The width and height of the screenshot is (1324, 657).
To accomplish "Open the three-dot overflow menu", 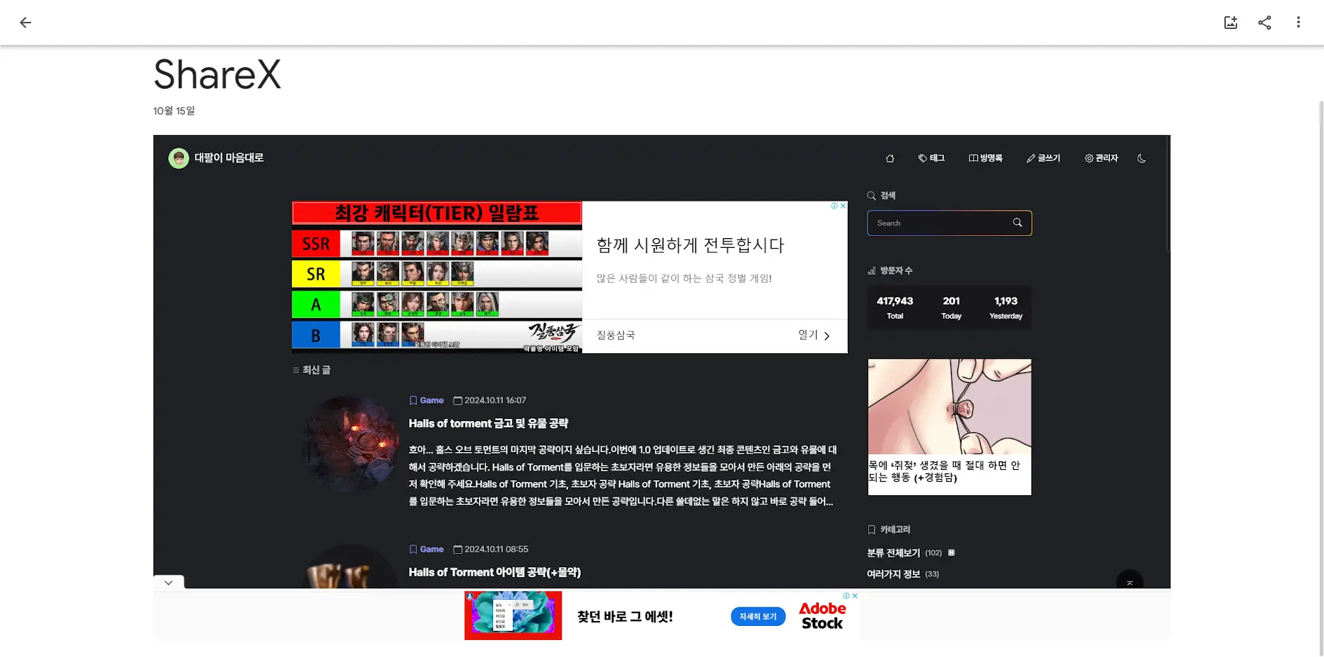I will coord(1298,22).
